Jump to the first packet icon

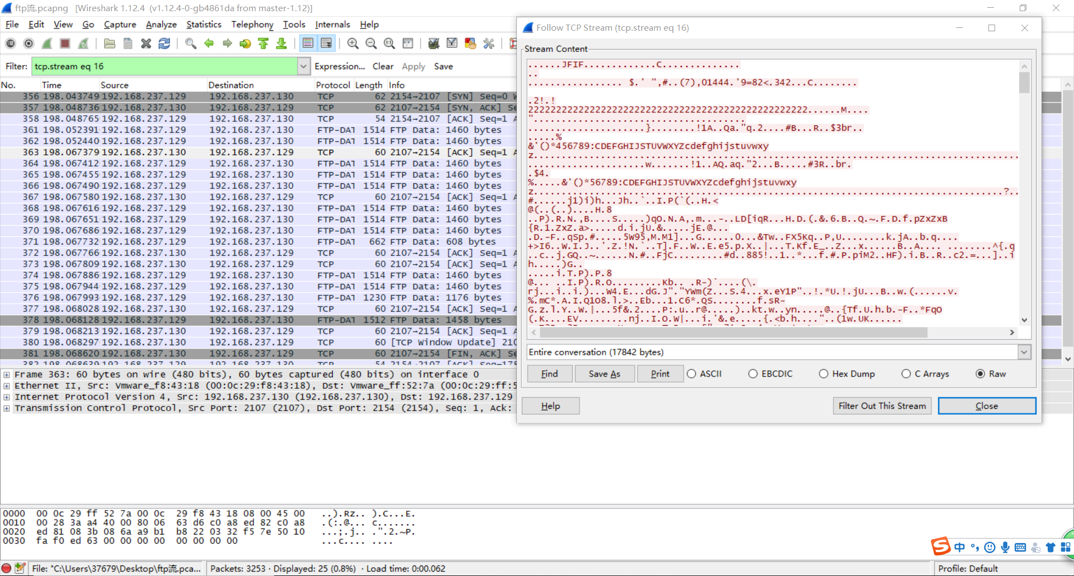click(x=263, y=44)
